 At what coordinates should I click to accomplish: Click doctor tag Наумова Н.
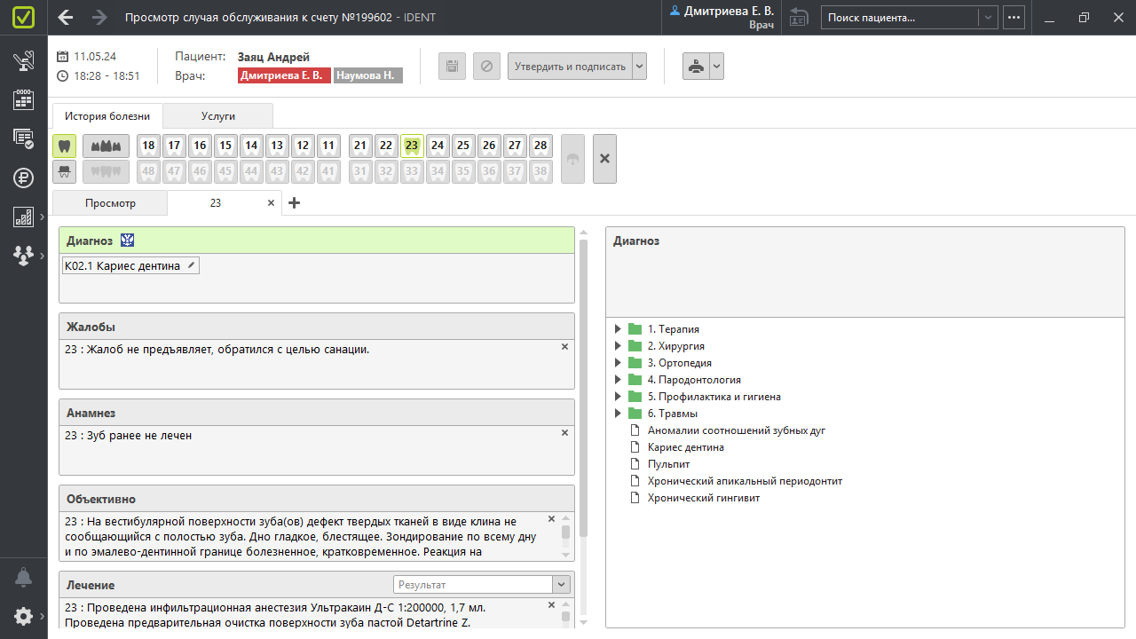pyautogui.click(x=368, y=76)
